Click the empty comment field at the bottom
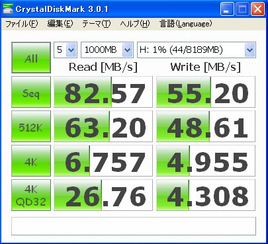Screen dimensions: 268x244 134,226
